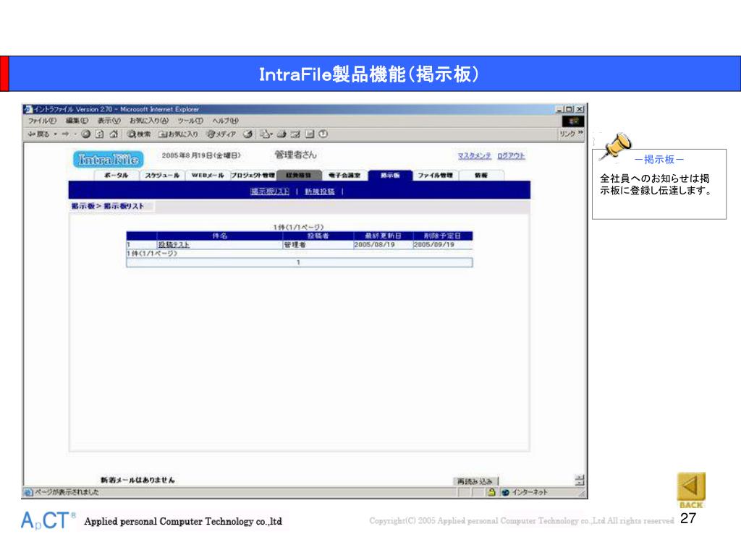Click the Intra File logo
Image resolution: width=741 pixels, height=555 pixels.
coord(109,160)
